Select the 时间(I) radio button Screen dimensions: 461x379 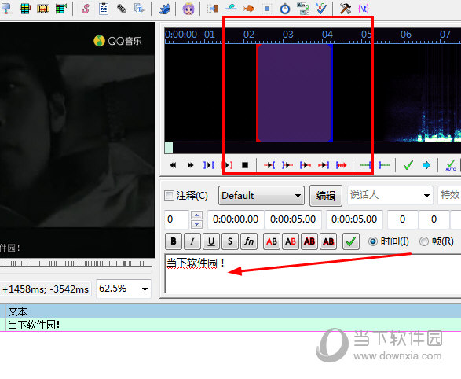point(373,241)
